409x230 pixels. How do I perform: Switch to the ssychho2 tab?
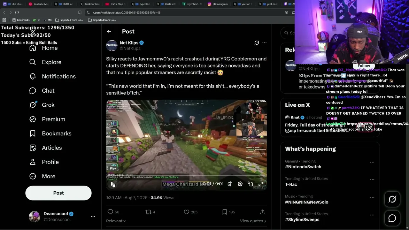click(192, 4)
